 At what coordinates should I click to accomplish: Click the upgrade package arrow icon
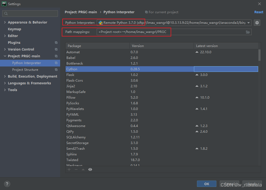click(x=83, y=169)
